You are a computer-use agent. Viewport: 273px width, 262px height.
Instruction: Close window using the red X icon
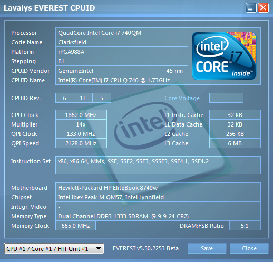[263, 8]
